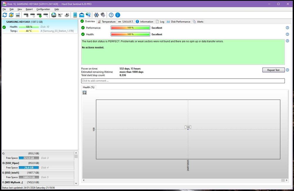This screenshot has height=191, width=294.
Task: Click the partition list scroll down arrow
Action: click(x=76, y=183)
